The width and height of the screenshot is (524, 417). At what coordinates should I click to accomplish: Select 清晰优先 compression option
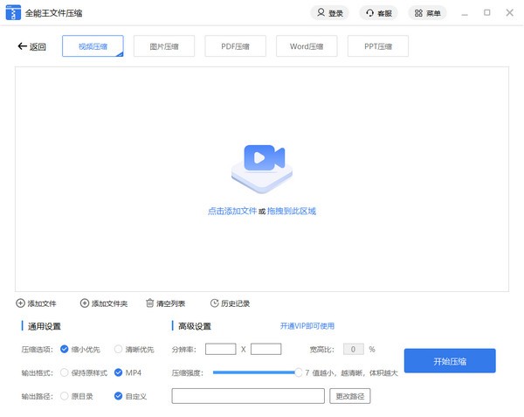[118, 349]
